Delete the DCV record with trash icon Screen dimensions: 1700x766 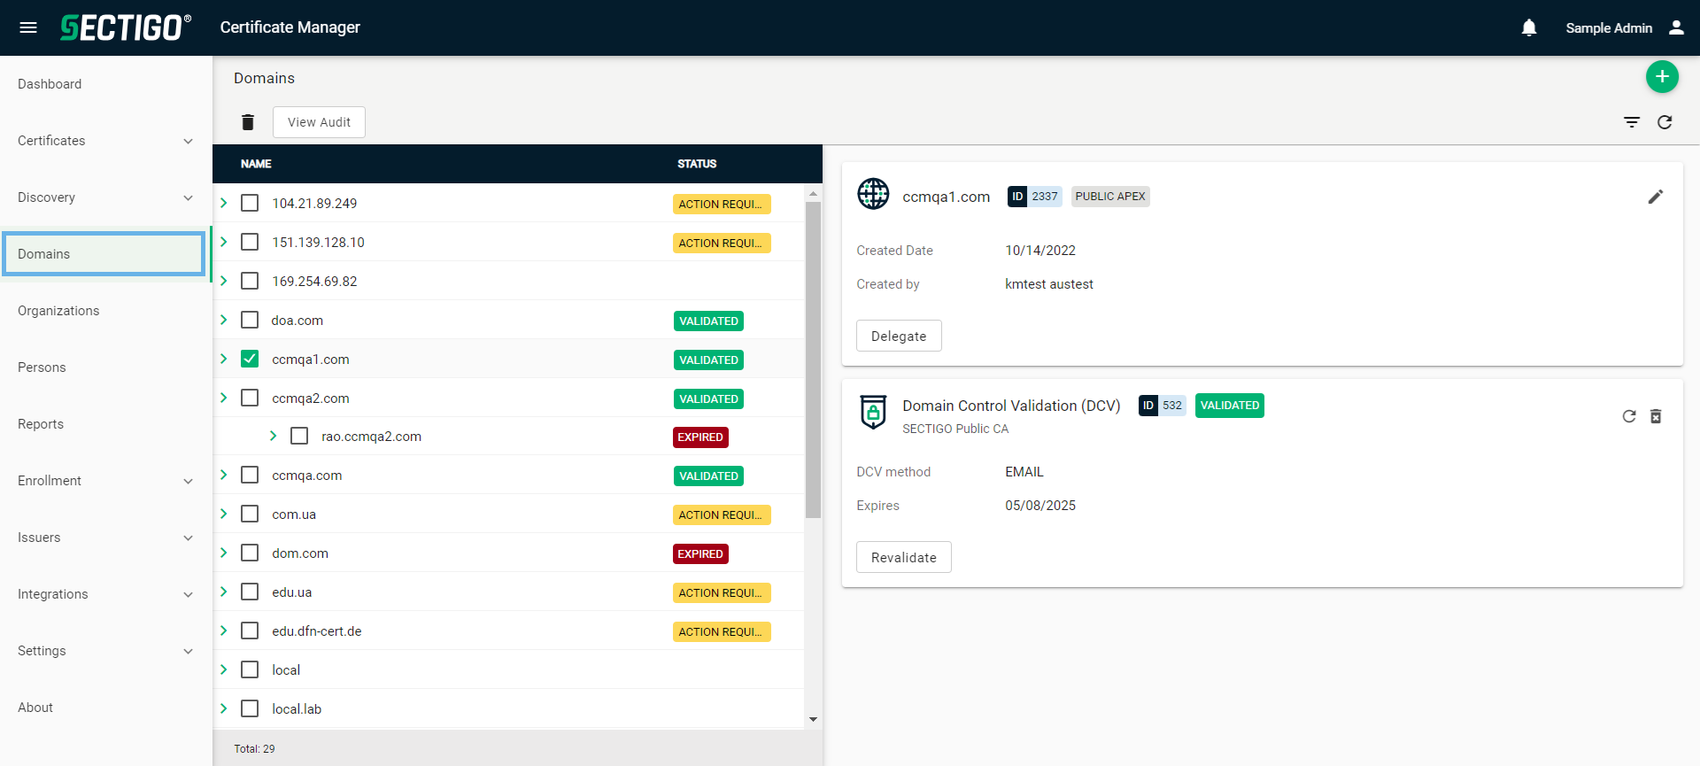point(1656,416)
